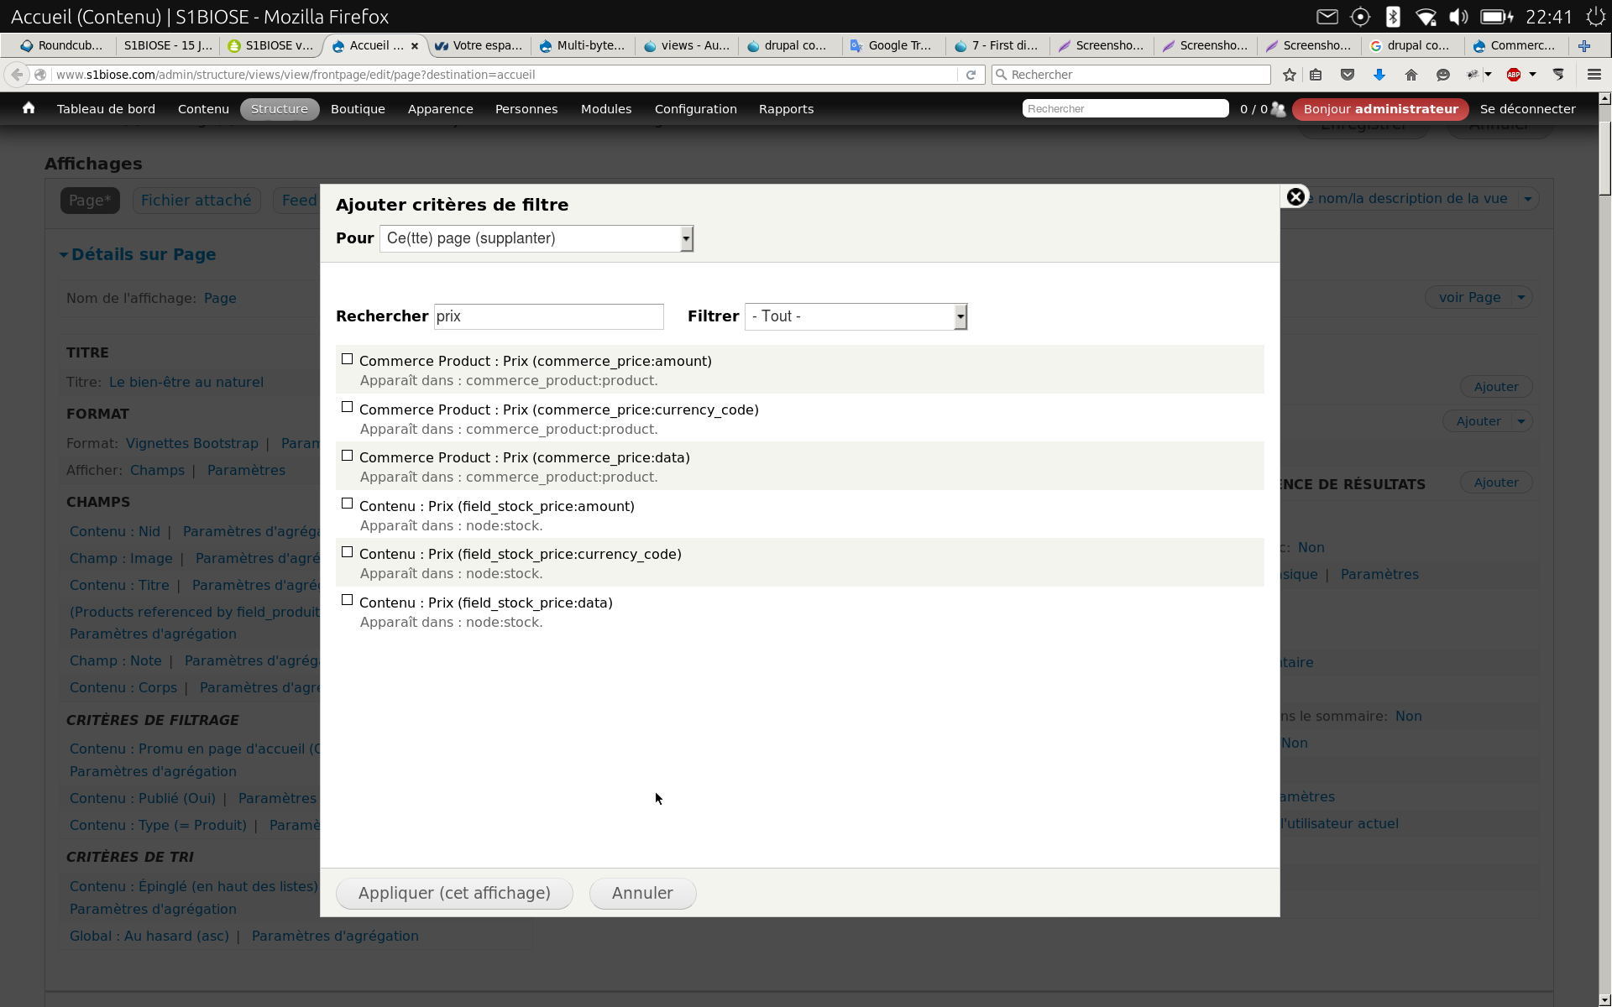Image resolution: width=1612 pixels, height=1007 pixels.
Task: Click Appliquer cet affichage button
Action: (x=453, y=892)
